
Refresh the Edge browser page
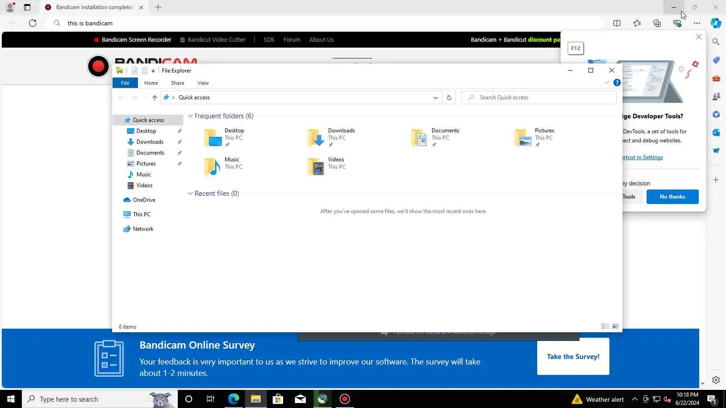[33, 23]
